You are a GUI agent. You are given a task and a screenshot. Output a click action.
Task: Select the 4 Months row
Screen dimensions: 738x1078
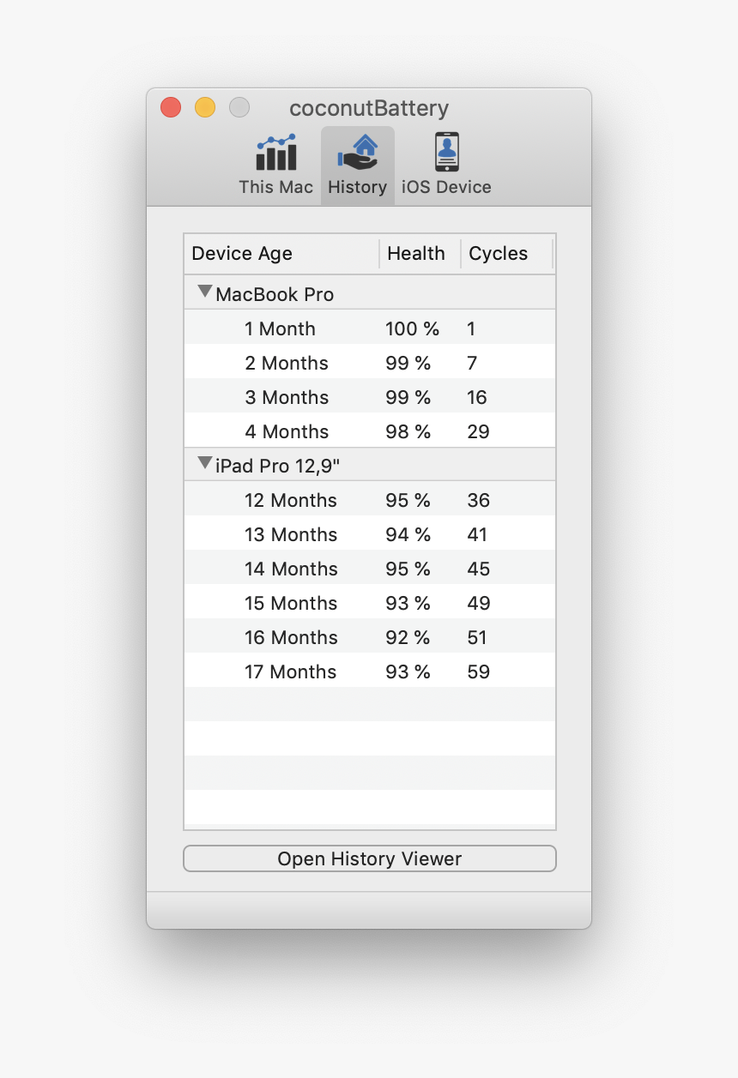pos(370,431)
